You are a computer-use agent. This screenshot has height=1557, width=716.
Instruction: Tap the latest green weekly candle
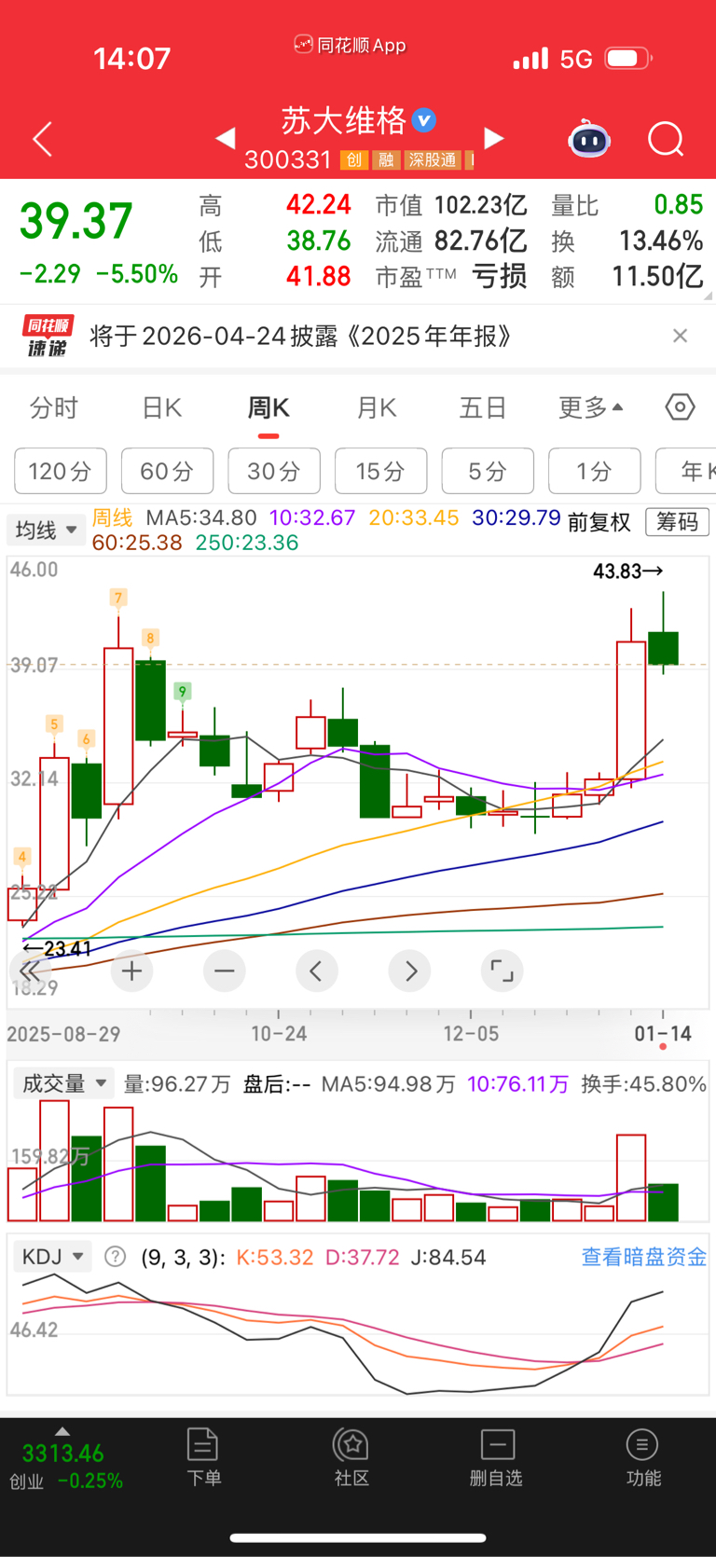[x=663, y=647]
